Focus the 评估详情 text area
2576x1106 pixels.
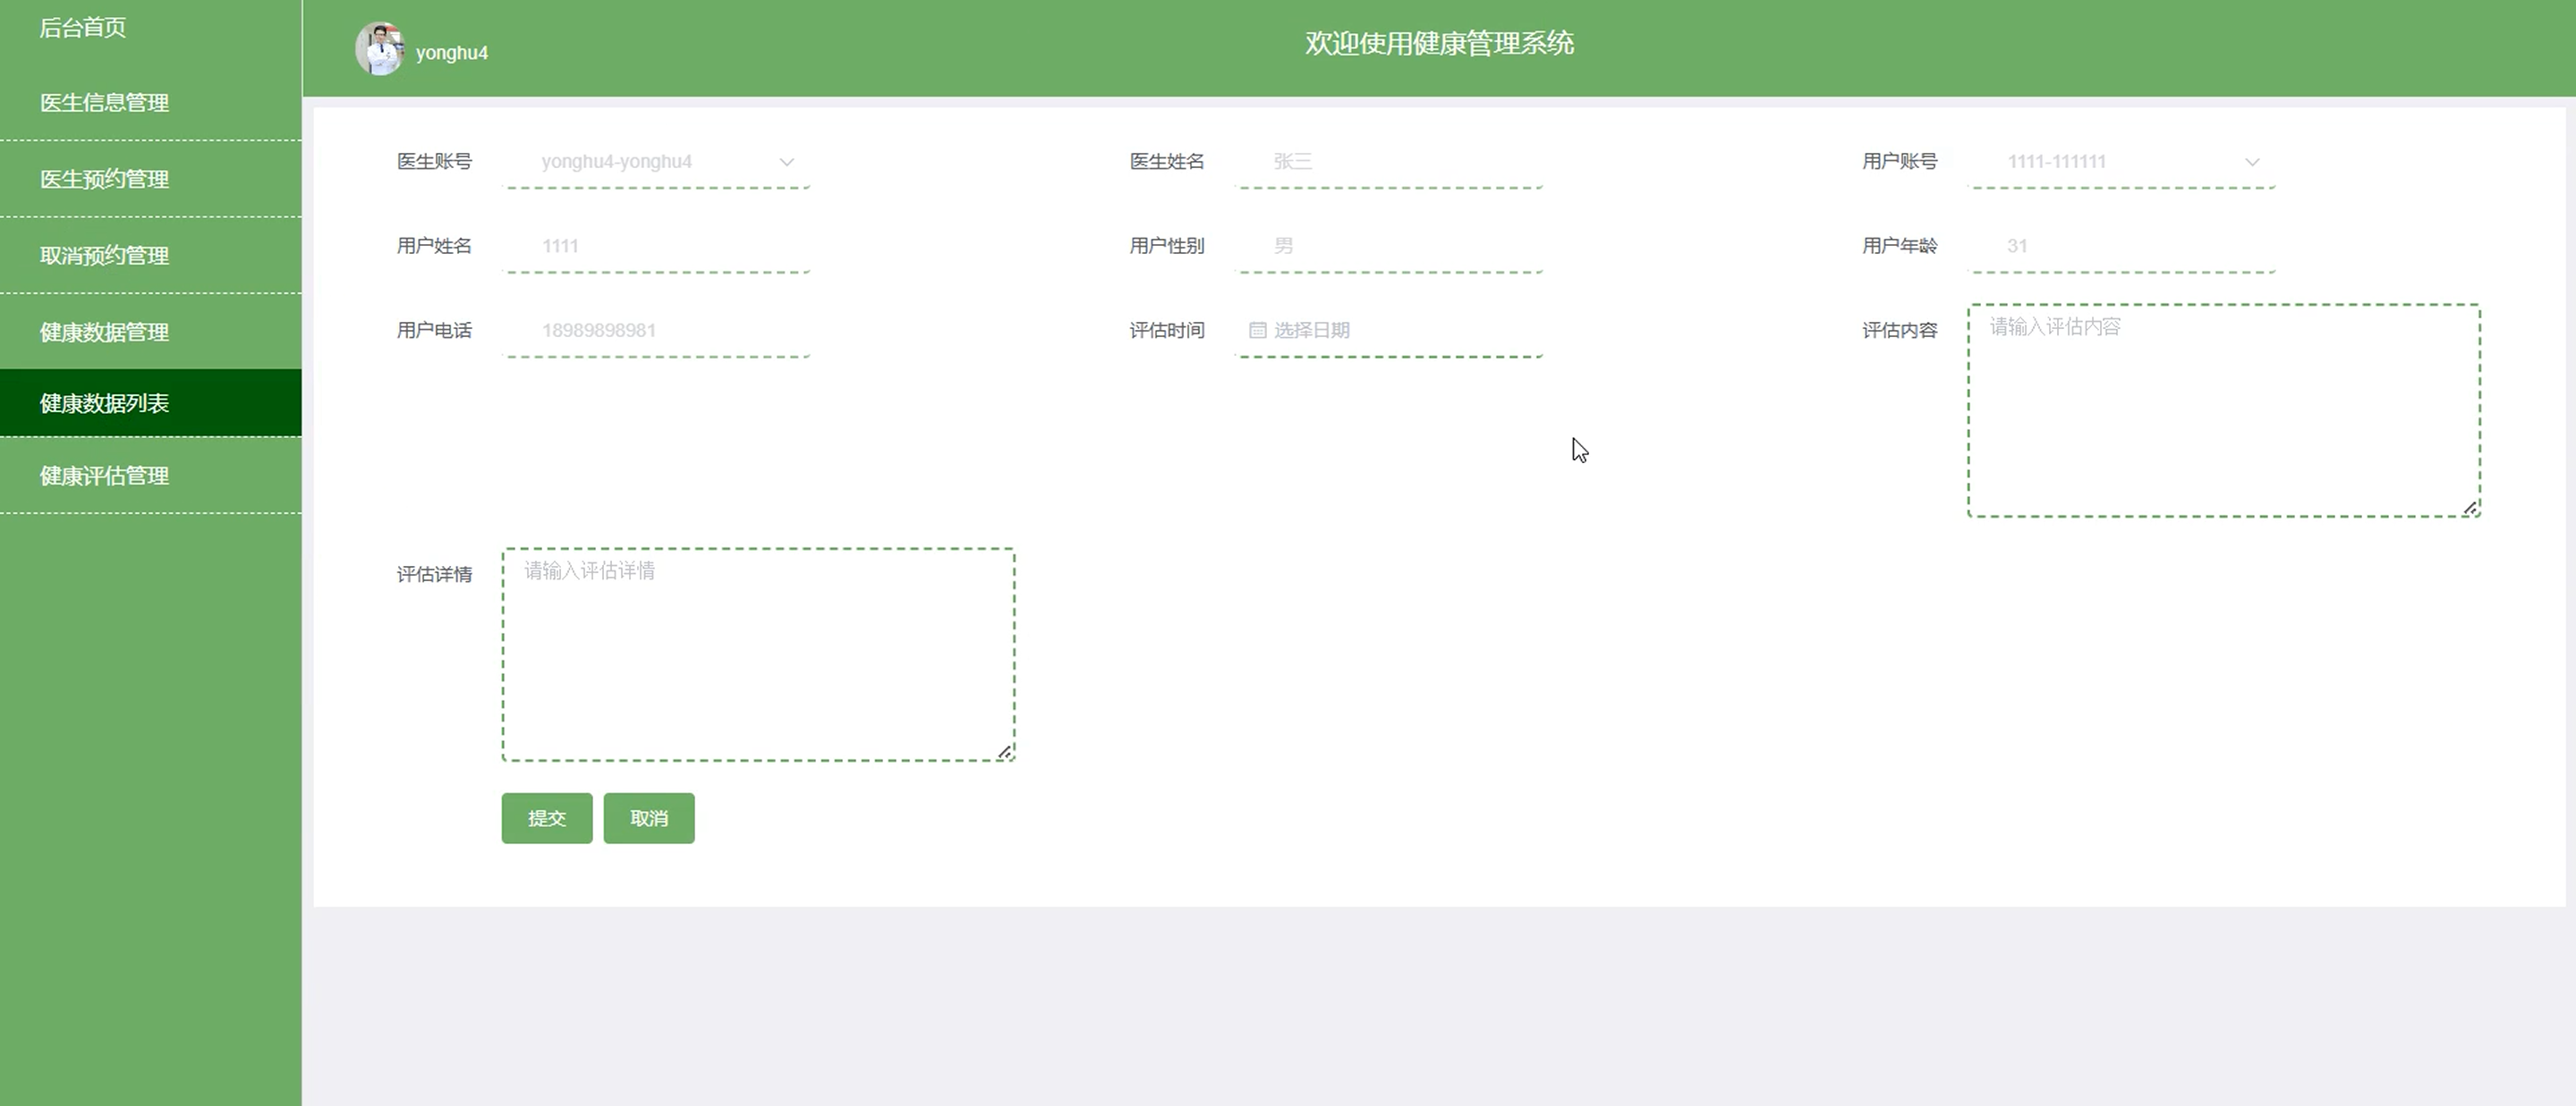point(757,655)
